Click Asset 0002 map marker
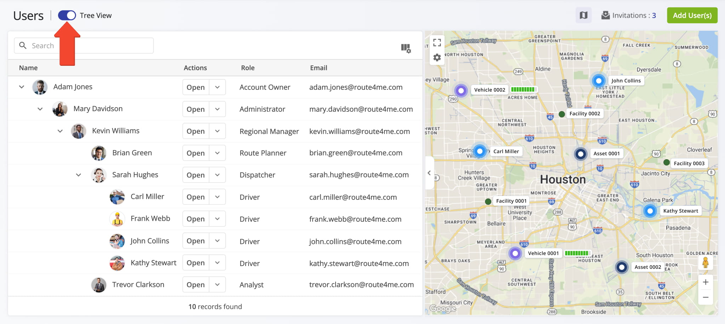725x324 pixels. (x=622, y=267)
